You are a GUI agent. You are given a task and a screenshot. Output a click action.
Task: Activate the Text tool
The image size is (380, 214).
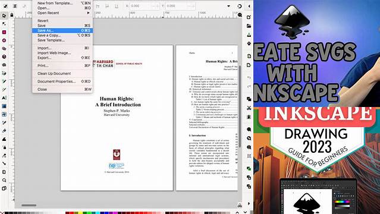pyautogui.click(x=4, y=98)
